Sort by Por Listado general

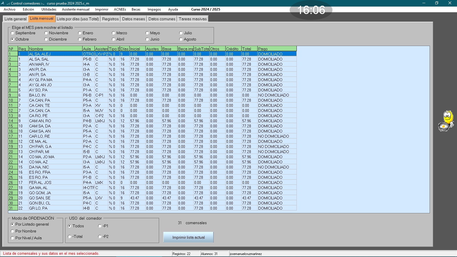point(30,224)
